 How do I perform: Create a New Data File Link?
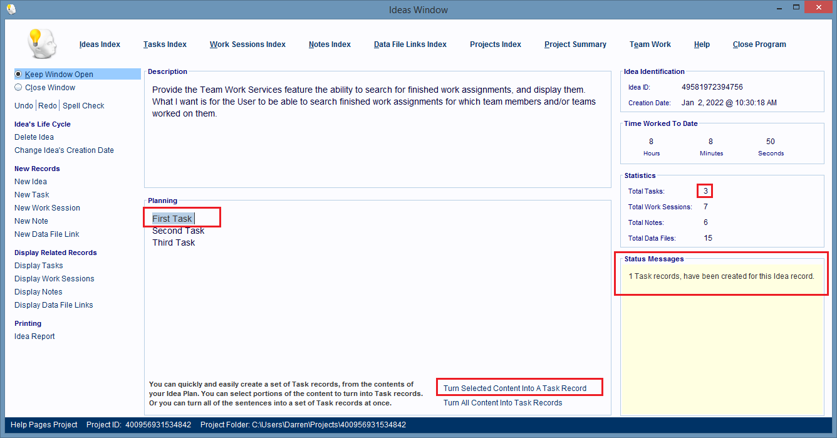coord(47,234)
